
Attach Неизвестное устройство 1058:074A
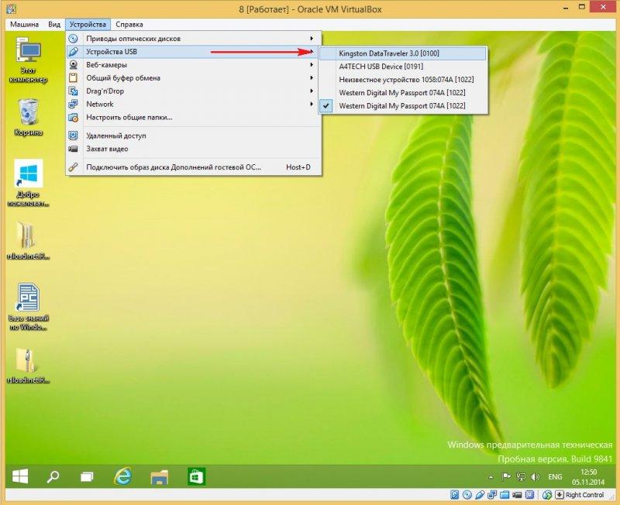tap(403, 80)
